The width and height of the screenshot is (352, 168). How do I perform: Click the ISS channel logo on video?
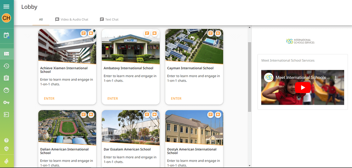pos(269,77)
